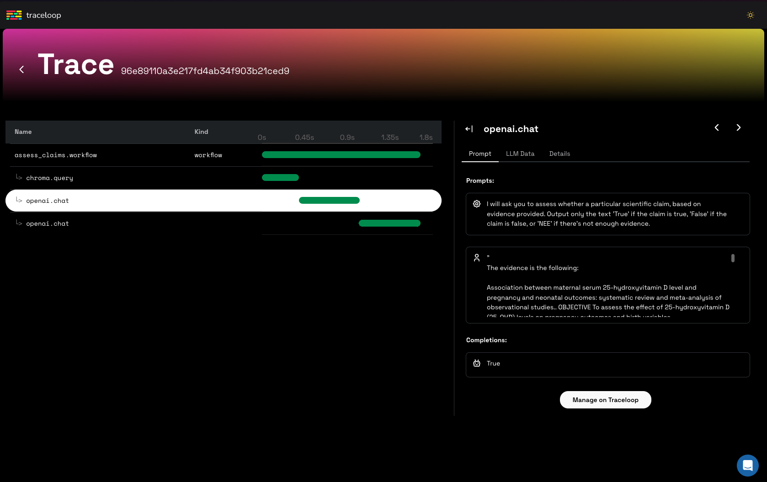Screen dimensions: 767x482
Task: Click the trace ID text
Action: coord(205,71)
